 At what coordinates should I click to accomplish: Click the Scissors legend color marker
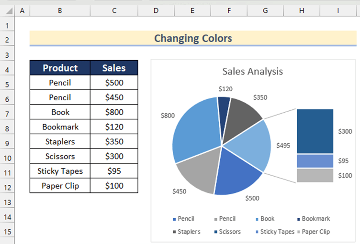216,232
